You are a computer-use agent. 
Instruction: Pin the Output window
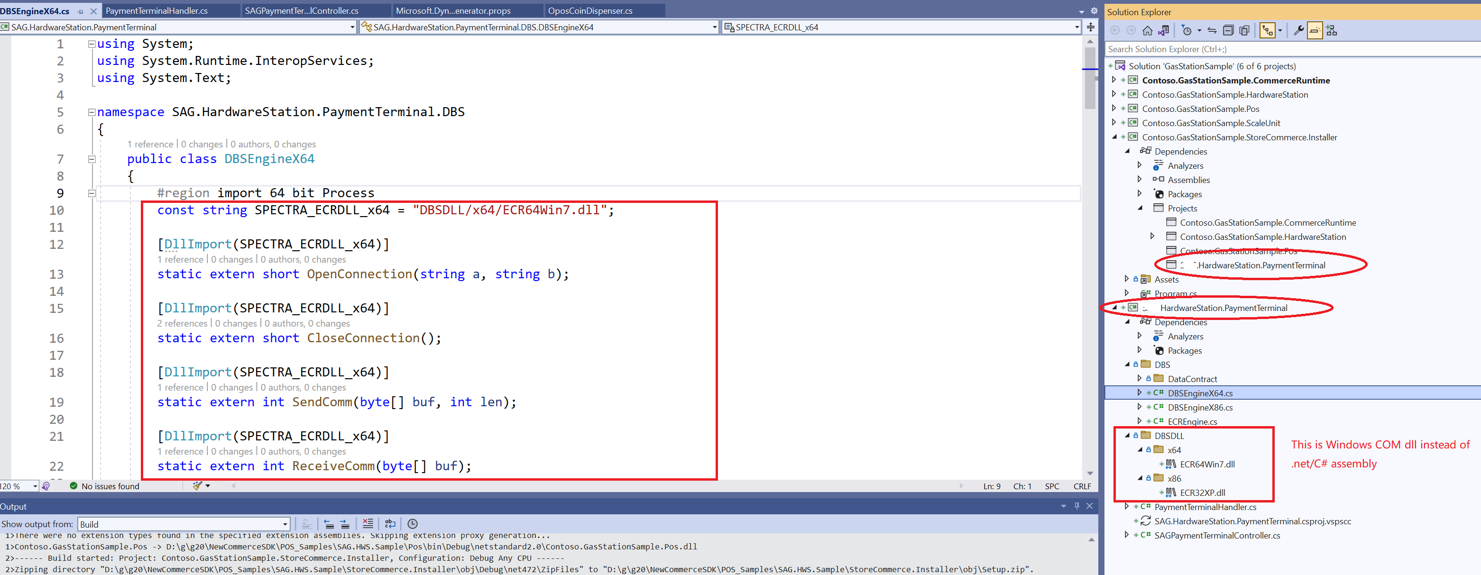tap(1076, 506)
